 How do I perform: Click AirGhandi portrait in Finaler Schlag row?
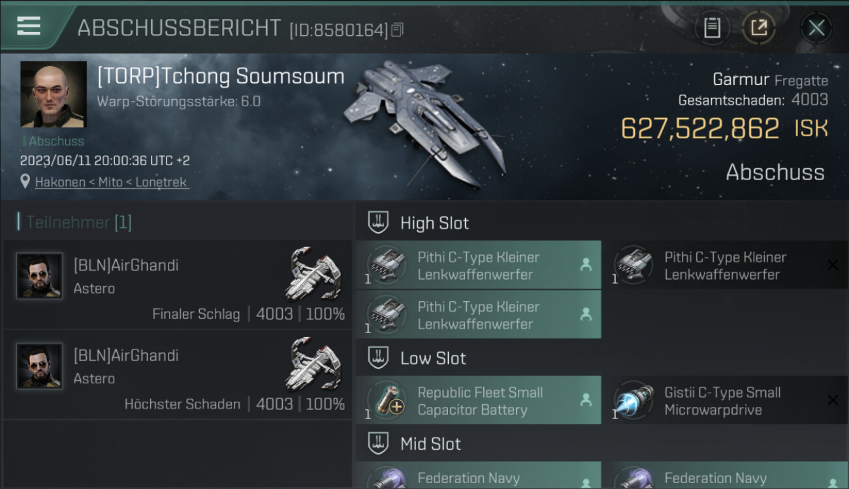tap(40, 276)
